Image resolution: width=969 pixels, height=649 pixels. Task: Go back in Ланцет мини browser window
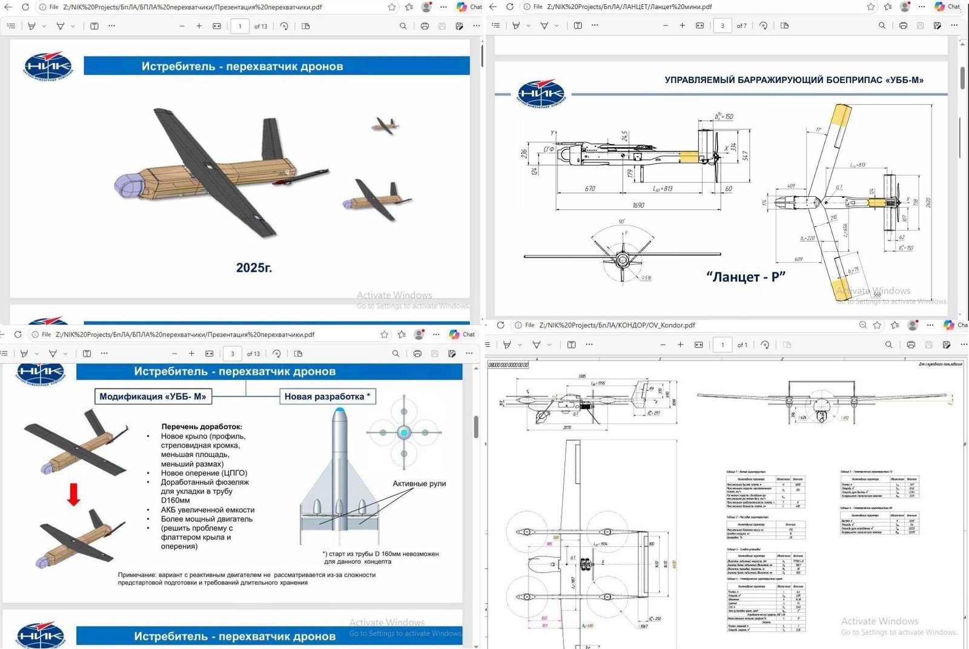click(492, 7)
